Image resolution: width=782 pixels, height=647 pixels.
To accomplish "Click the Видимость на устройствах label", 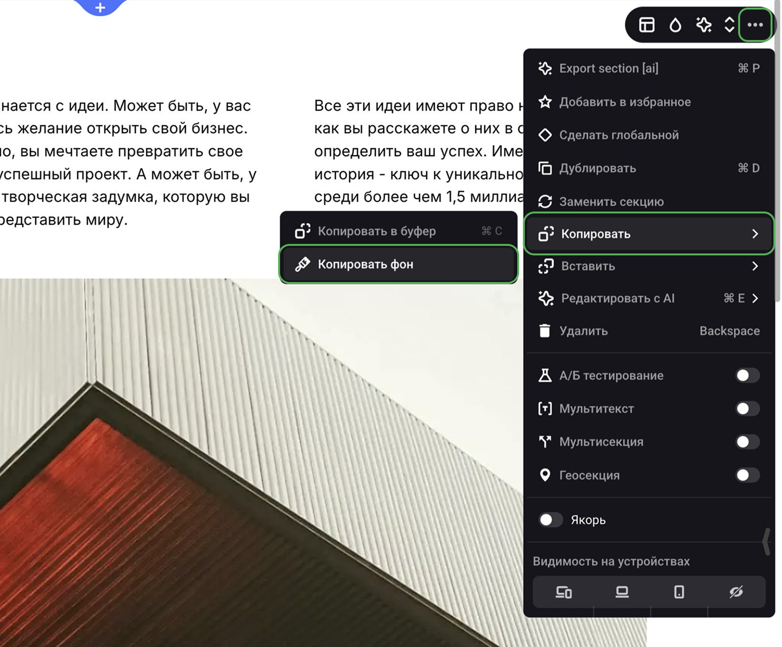I will coord(611,561).
